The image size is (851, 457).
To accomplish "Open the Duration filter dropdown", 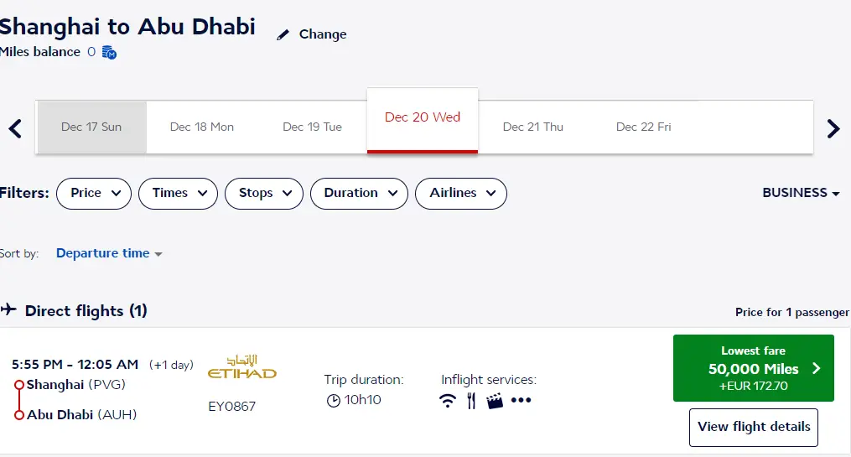I will point(359,193).
